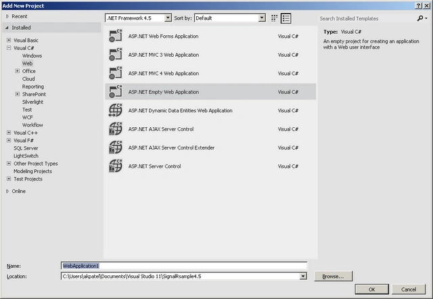The width and height of the screenshot is (433, 299).
Task: Click the Search Installed Templates box
Action: pos(367,18)
